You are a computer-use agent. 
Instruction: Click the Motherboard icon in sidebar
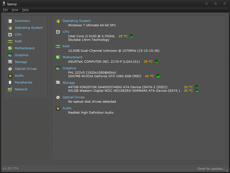pyautogui.click(x=10, y=48)
